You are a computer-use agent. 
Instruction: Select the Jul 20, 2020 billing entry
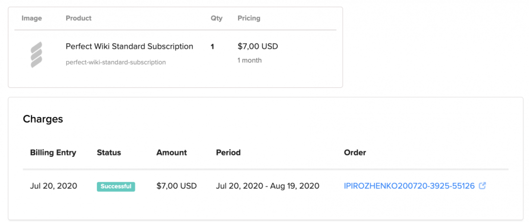point(53,186)
